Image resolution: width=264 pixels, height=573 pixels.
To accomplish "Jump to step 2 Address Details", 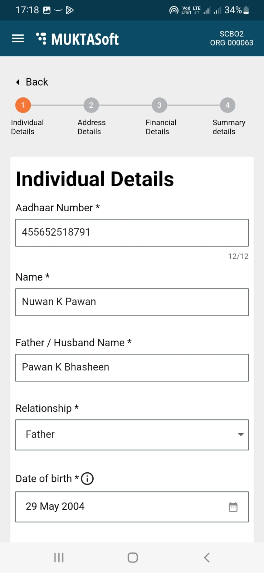I will [91, 105].
